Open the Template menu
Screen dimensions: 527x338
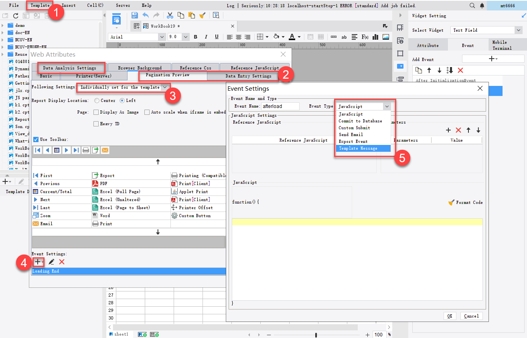tap(40, 5)
